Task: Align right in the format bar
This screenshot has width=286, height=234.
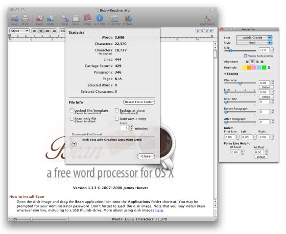Action: point(54,31)
